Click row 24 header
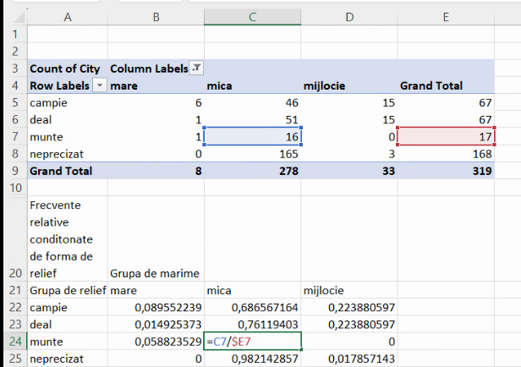This screenshot has width=521, height=367. [14, 342]
